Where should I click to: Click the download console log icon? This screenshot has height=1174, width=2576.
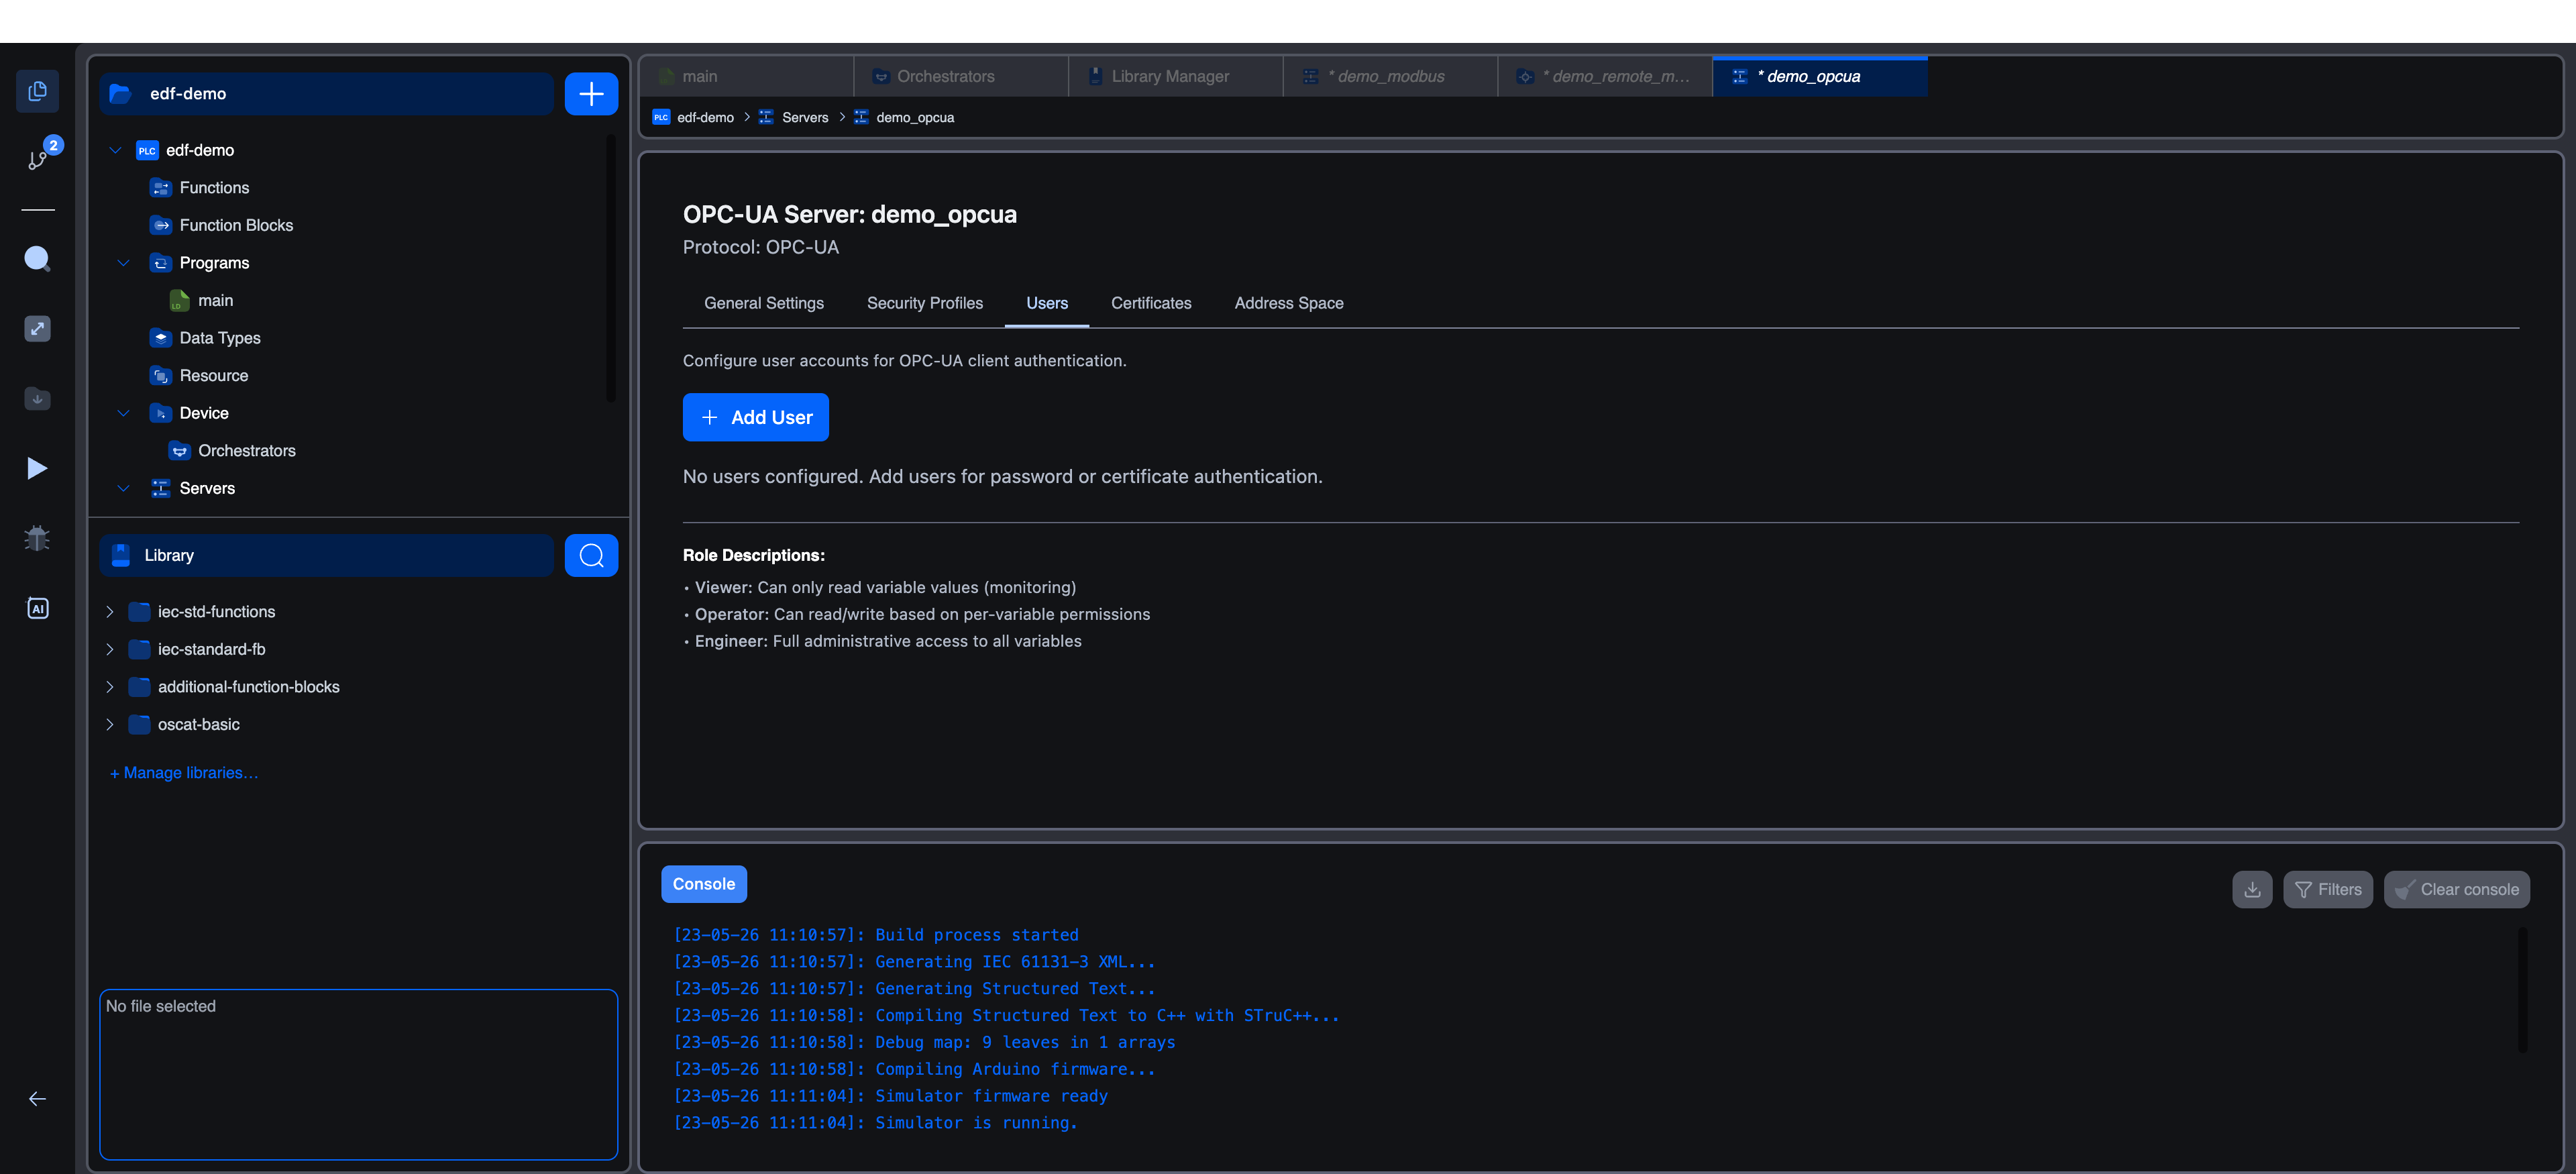(2252, 889)
